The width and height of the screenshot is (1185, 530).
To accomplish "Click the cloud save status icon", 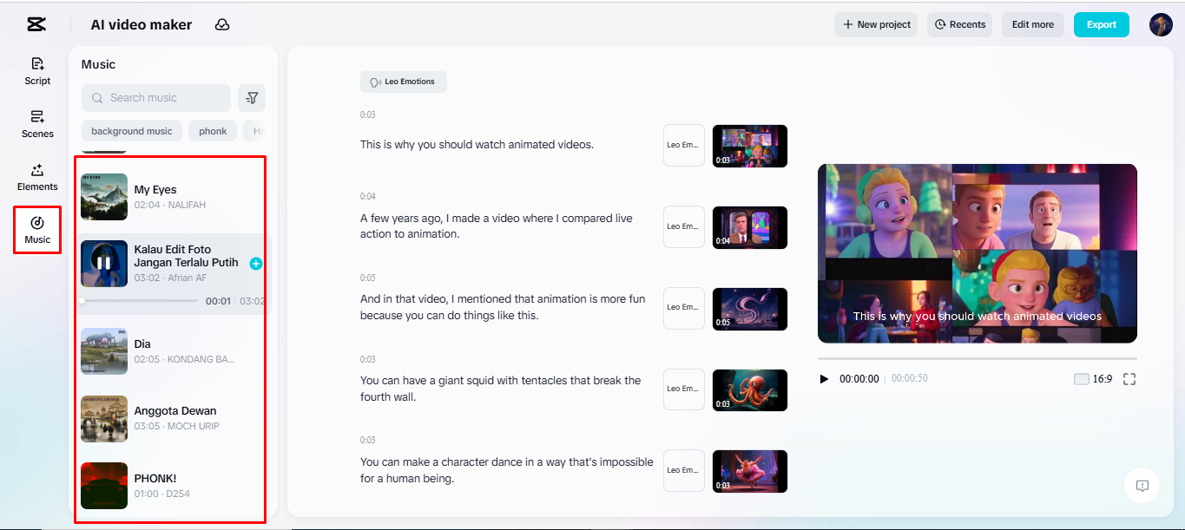I will click(x=222, y=24).
